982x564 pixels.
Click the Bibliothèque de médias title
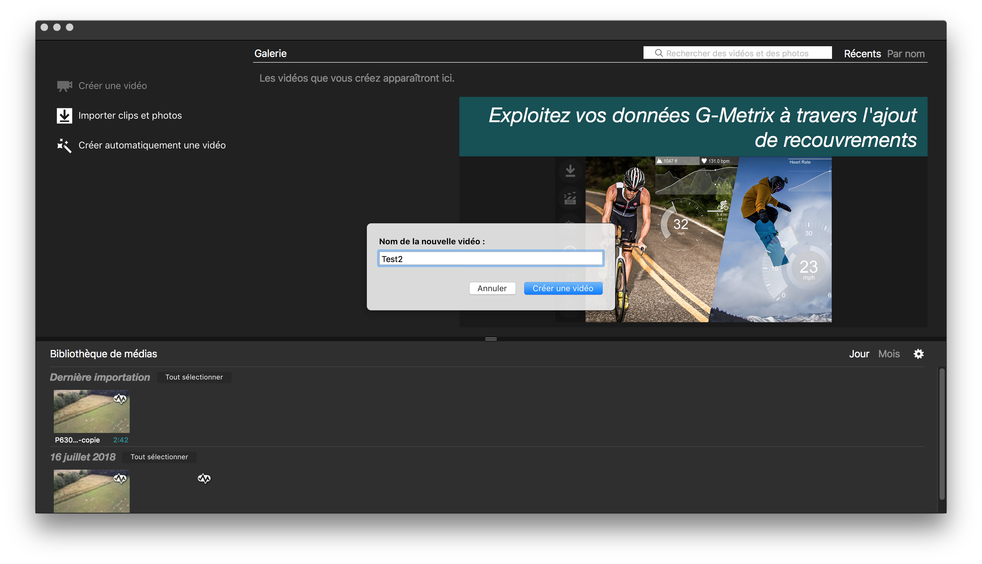point(103,354)
